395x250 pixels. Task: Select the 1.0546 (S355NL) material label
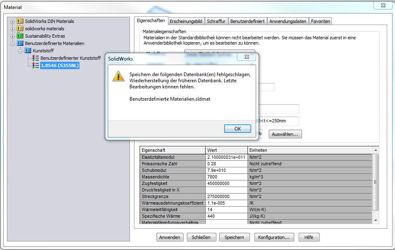click(60, 65)
